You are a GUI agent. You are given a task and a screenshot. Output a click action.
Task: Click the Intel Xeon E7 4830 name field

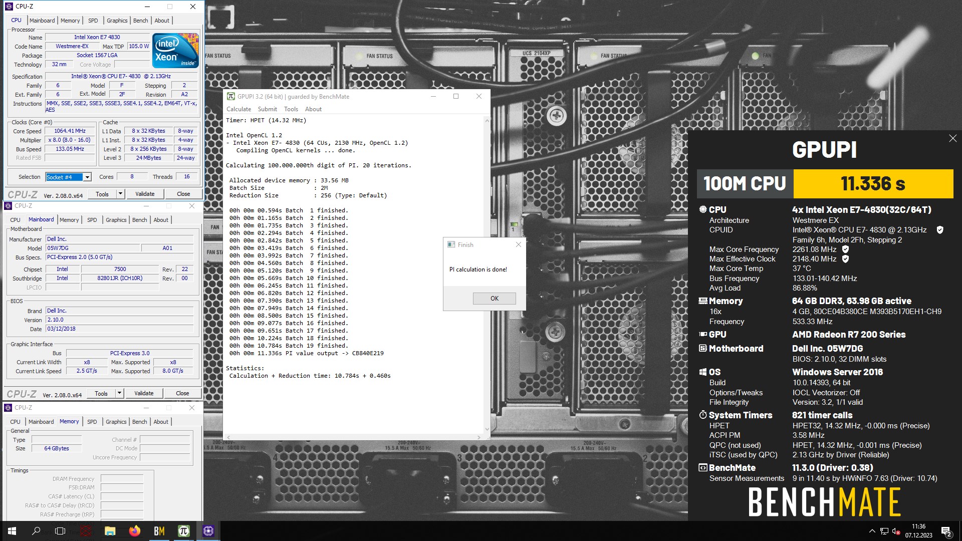pyautogui.click(x=97, y=37)
